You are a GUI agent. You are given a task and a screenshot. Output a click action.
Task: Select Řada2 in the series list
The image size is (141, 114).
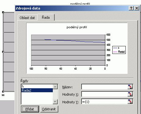click(37, 90)
